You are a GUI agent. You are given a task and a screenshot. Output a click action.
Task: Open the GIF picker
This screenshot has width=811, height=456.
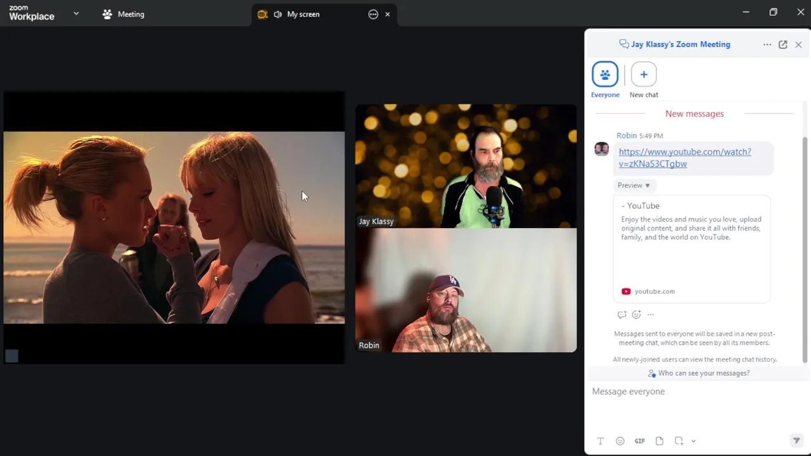(x=640, y=441)
